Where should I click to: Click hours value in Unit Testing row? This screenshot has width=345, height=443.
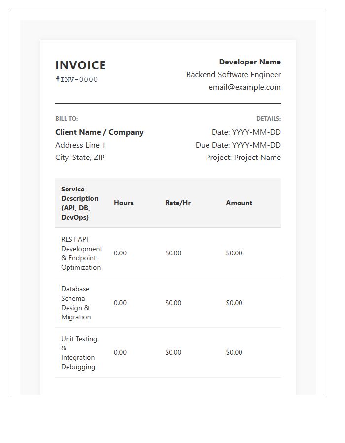tap(120, 352)
